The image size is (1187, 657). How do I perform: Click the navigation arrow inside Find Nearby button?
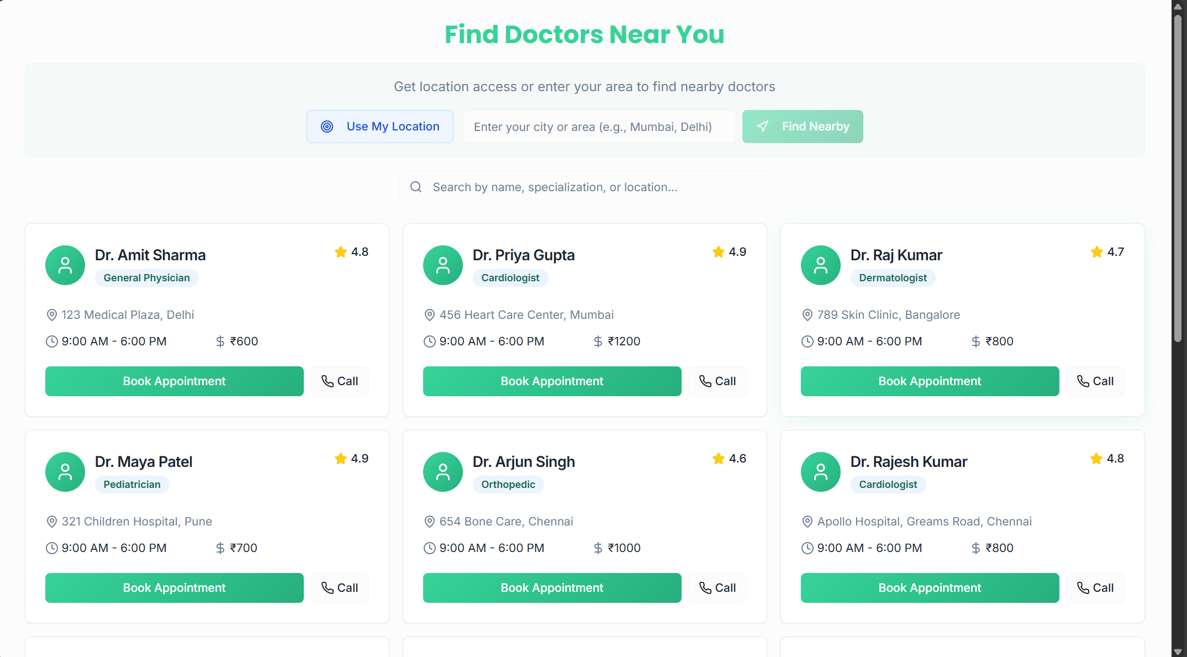click(763, 126)
